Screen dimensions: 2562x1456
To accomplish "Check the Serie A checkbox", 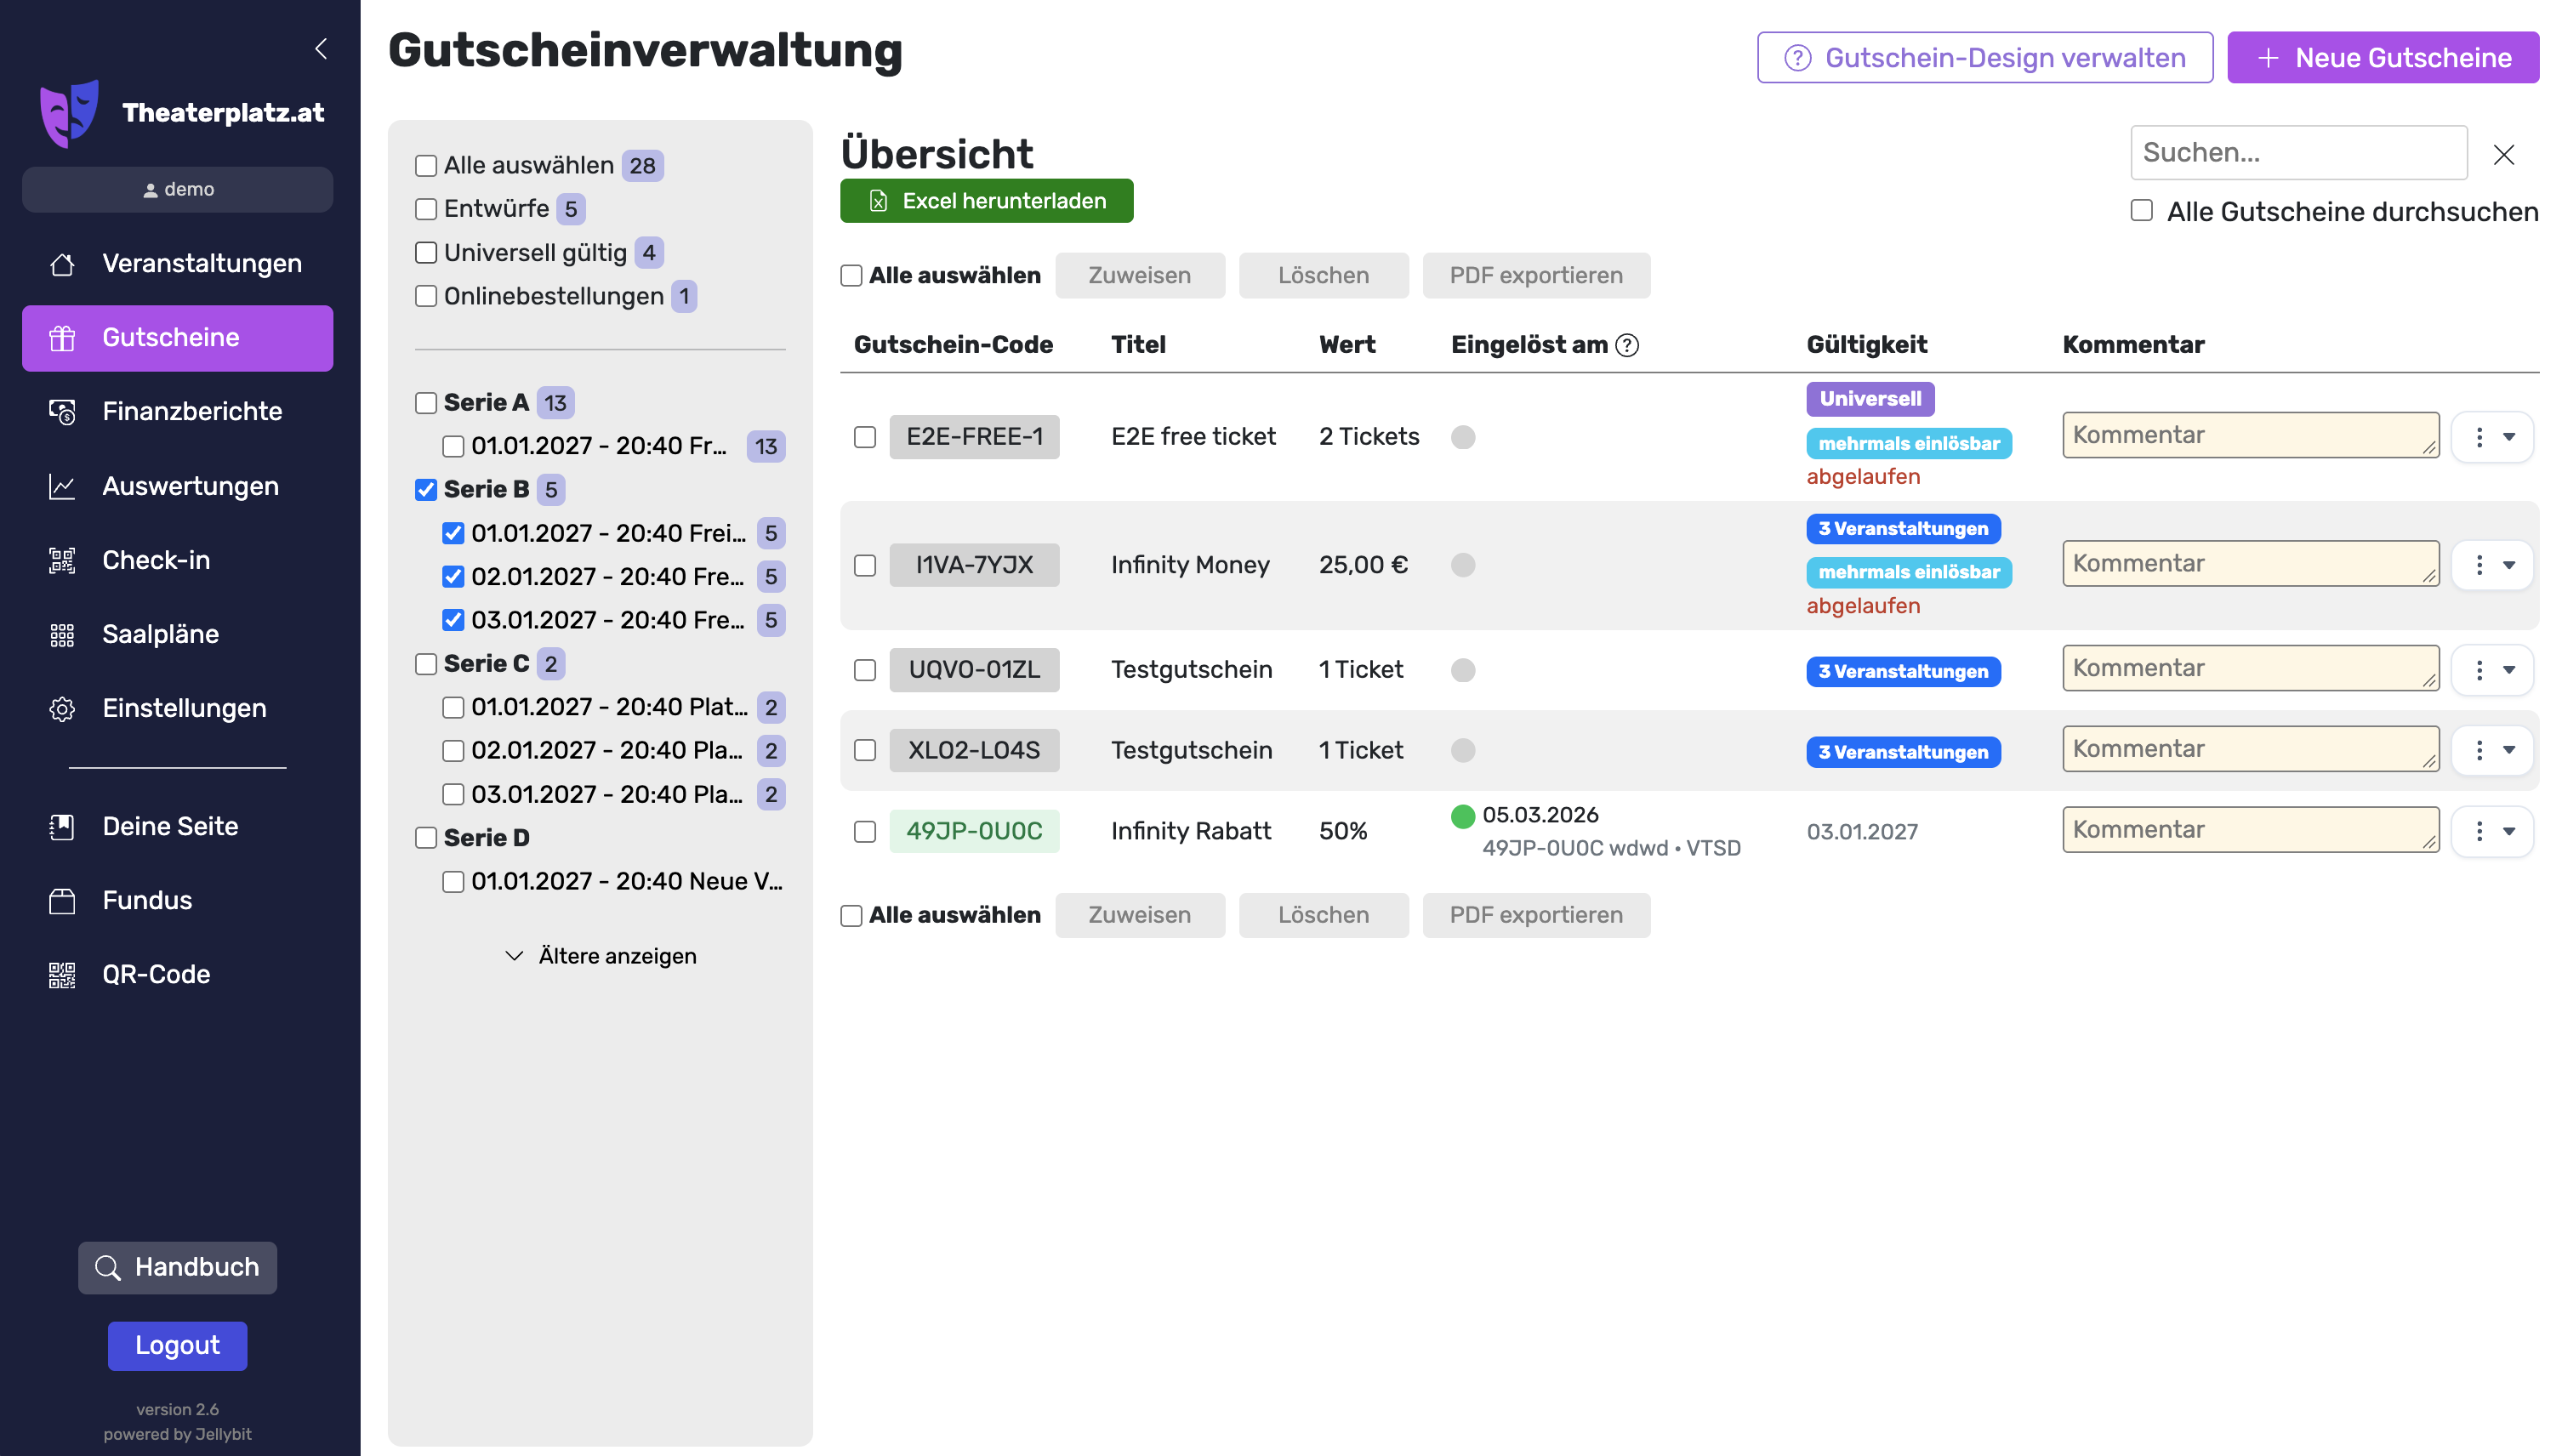I will [426, 403].
